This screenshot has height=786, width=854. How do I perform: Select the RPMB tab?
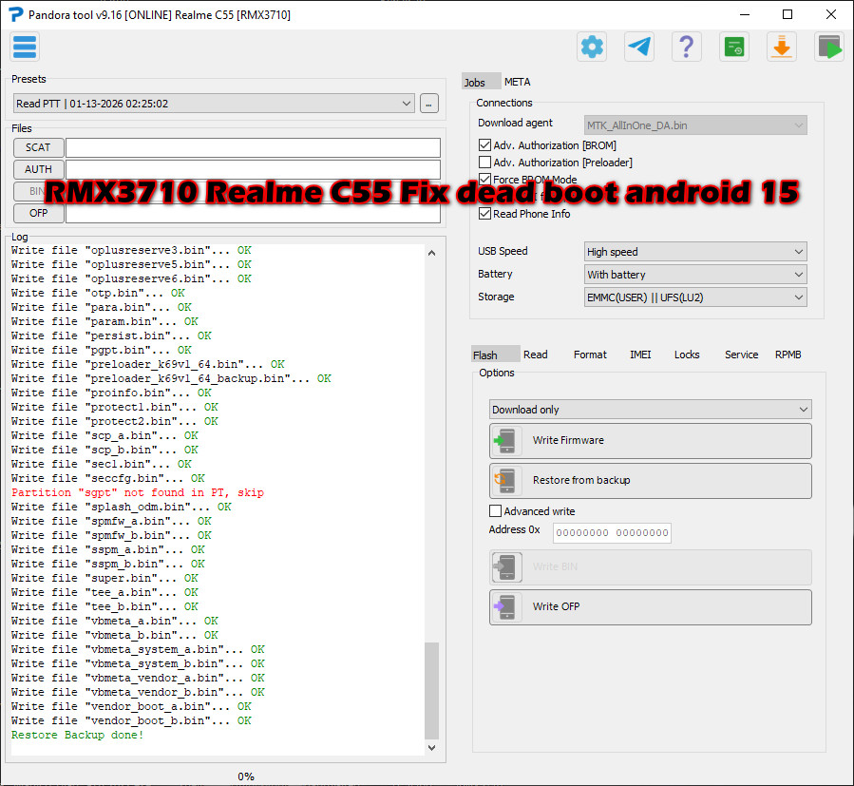(788, 355)
